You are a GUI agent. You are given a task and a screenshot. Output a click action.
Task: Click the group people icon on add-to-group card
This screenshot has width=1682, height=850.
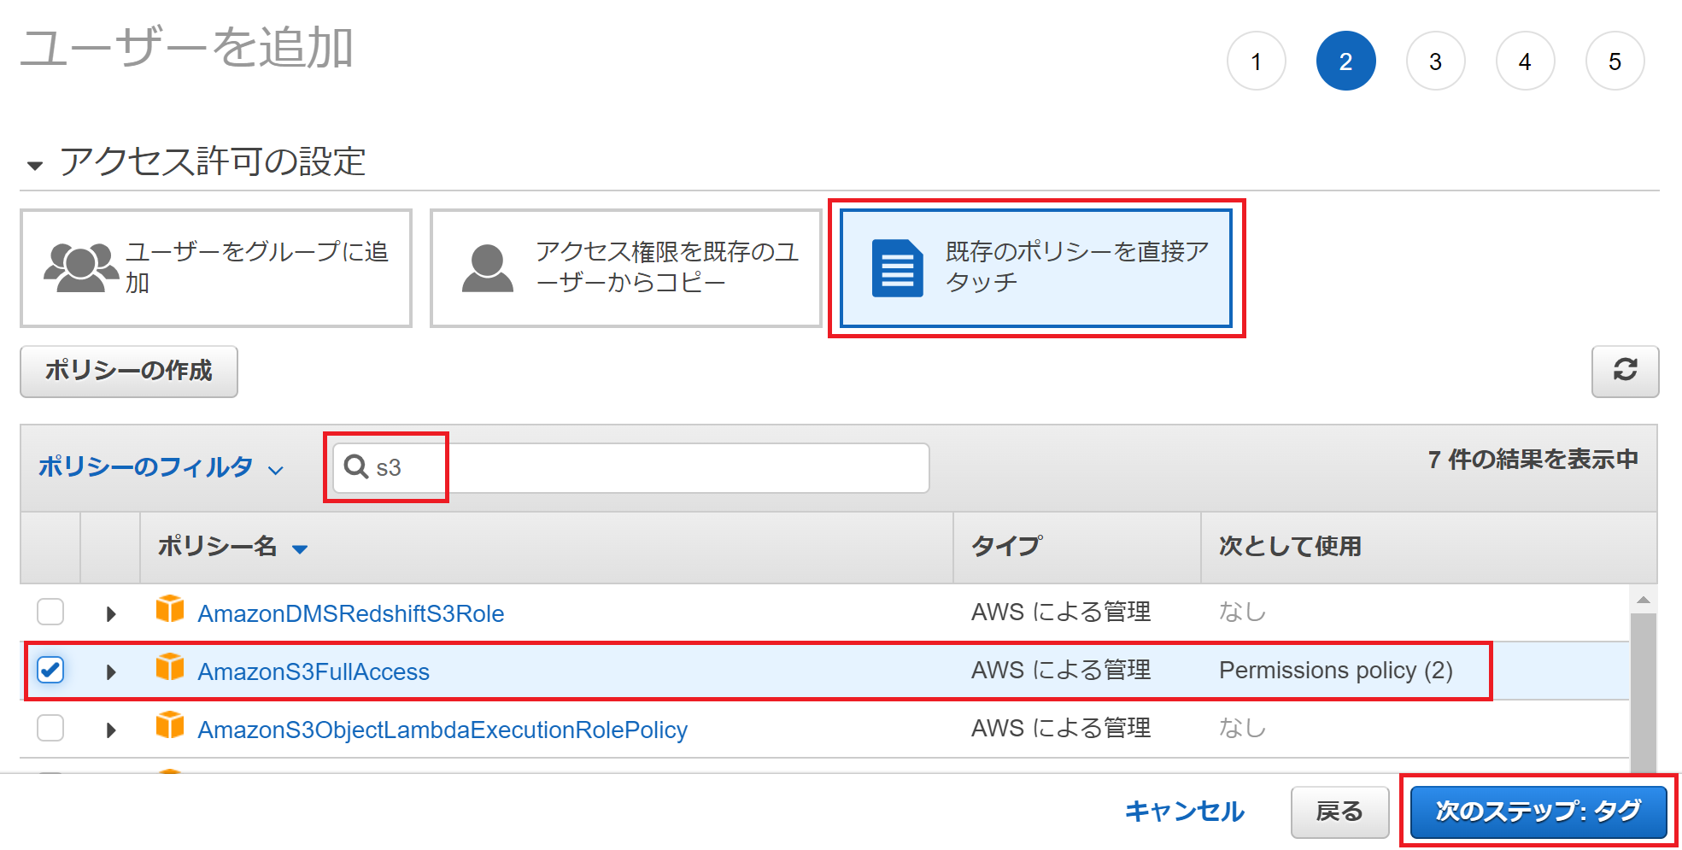coord(81,267)
